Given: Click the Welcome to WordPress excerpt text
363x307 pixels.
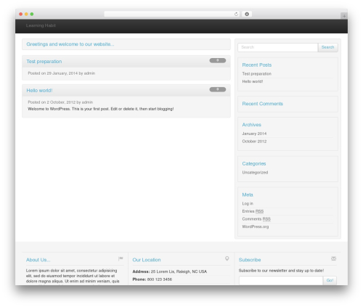Looking at the screenshot, I should tap(101, 109).
